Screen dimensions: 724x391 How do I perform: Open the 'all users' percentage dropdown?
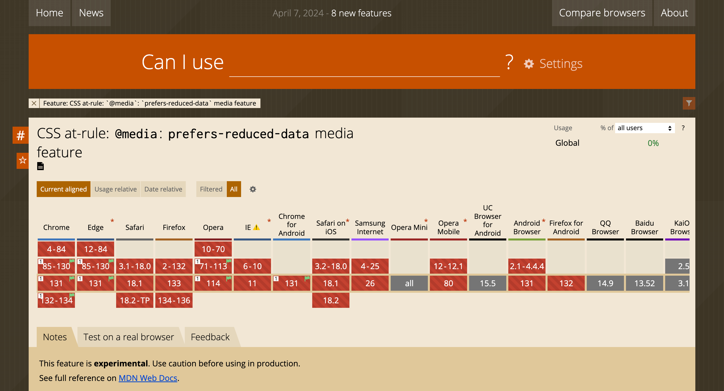point(644,128)
